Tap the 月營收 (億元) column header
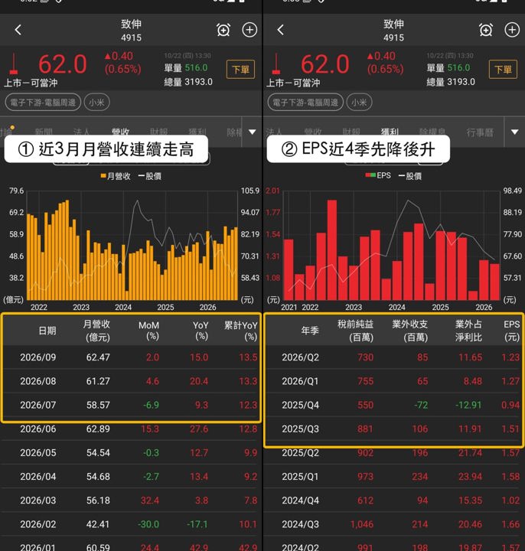 tap(96, 331)
